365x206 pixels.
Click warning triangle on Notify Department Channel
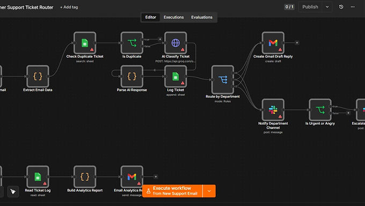[x=280, y=116]
